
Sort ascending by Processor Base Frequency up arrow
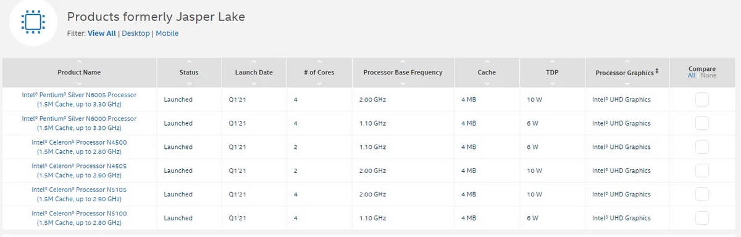[403, 62]
